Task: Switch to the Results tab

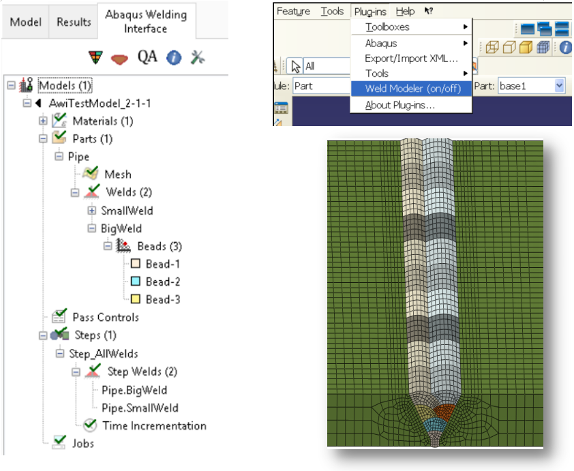Action: point(74,22)
